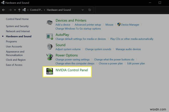Click the Sound speaker icon

[x=50, y=47]
